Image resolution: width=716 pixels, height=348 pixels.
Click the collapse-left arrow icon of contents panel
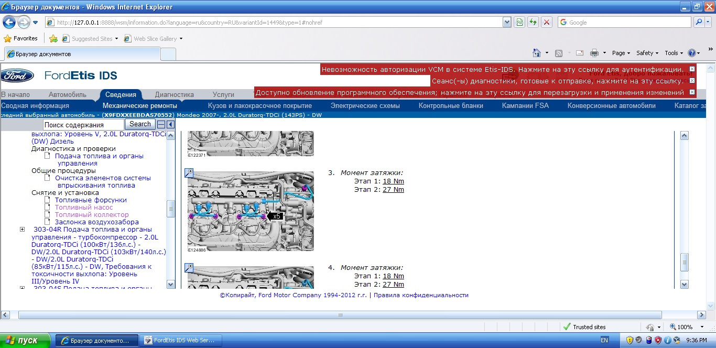click(x=171, y=124)
